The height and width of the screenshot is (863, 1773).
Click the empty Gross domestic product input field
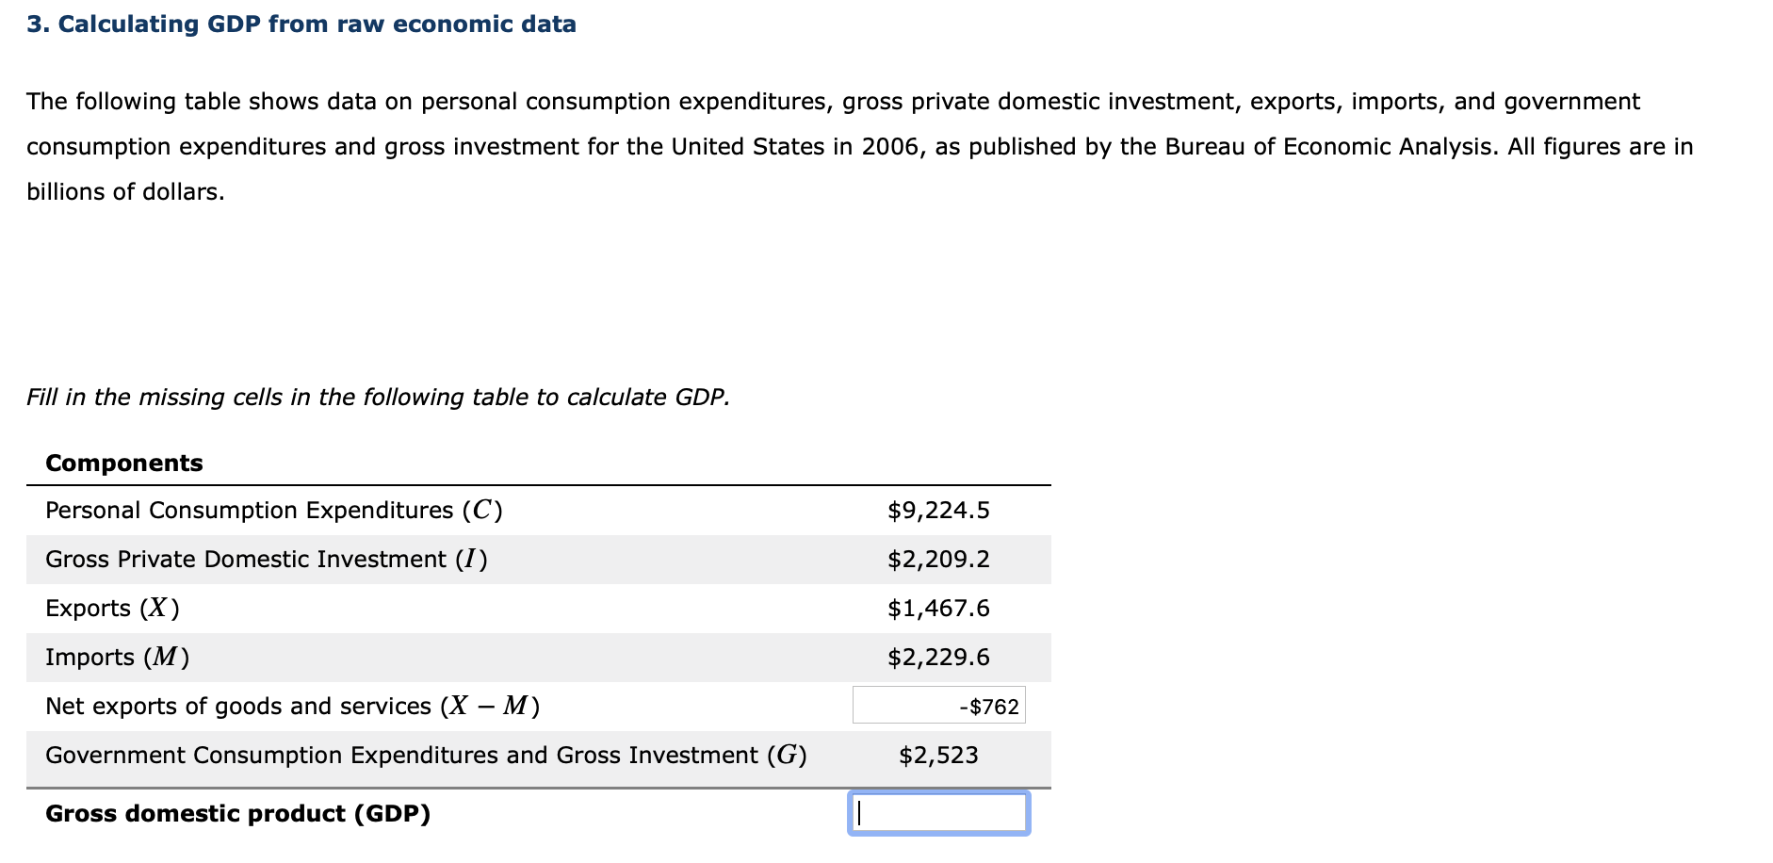(x=937, y=813)
